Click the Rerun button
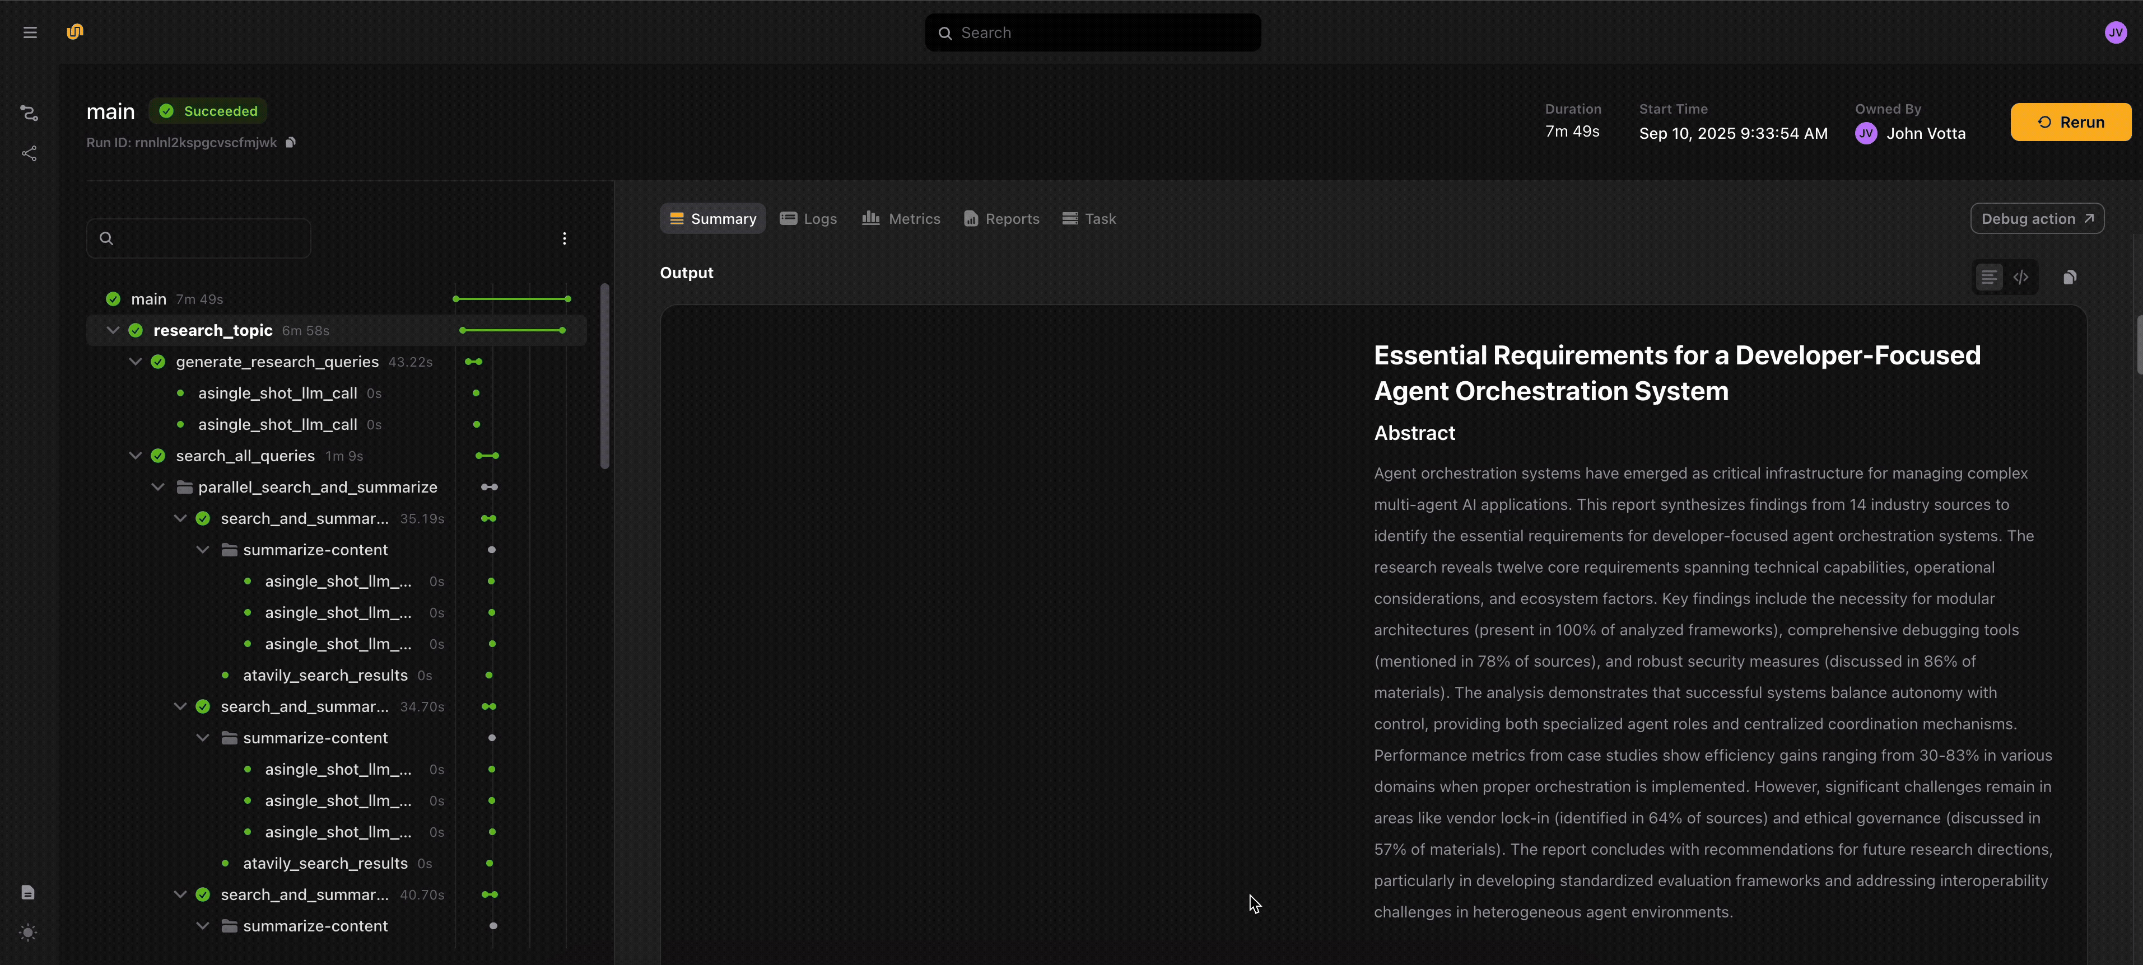Image resolution: width=2143 pixels, height=965 pixels. point(2070,122)
